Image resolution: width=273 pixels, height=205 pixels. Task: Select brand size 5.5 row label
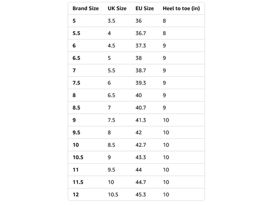coord(77,33)
